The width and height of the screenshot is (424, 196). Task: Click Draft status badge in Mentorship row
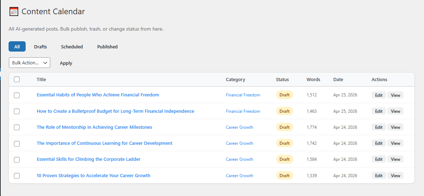[284, 127]
